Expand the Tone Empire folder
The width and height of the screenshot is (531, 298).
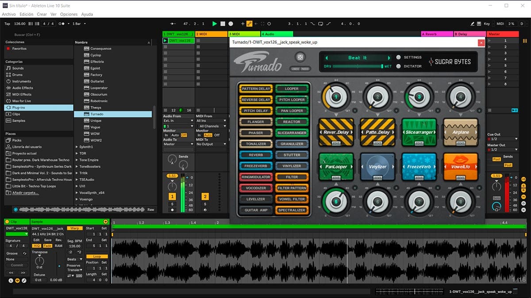(x=77, y=160)
